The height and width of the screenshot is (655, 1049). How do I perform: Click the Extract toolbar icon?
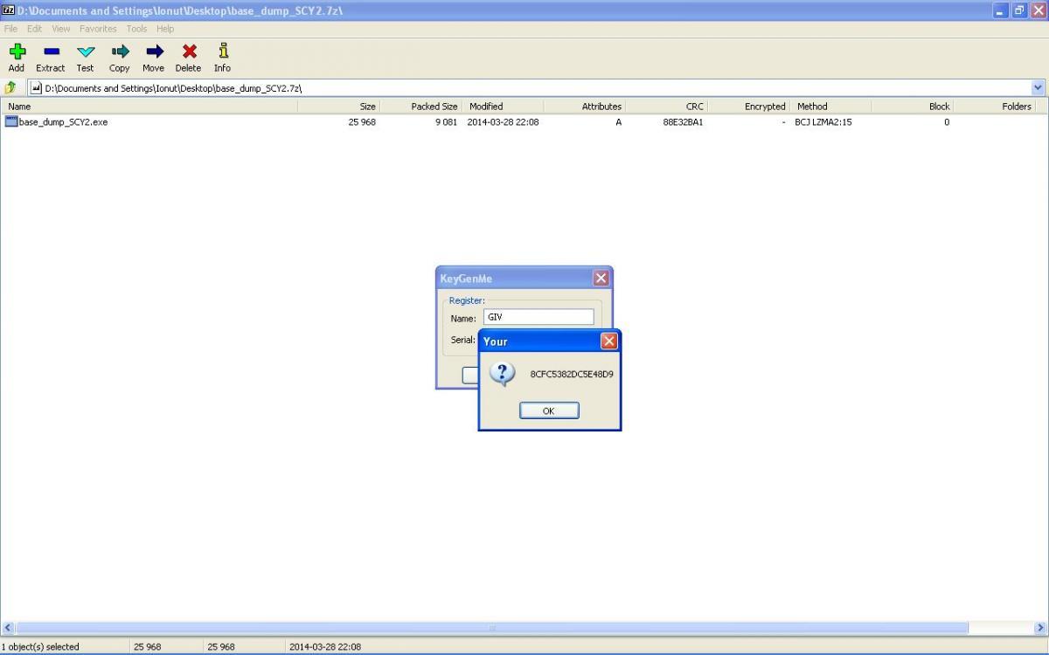tap(51, 52)
